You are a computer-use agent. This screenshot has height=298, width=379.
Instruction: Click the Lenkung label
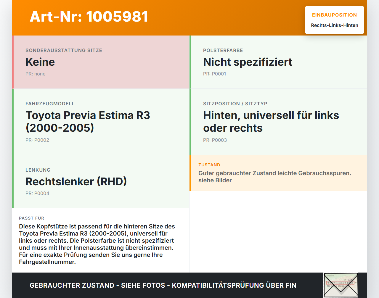click(x=38, y=170)
